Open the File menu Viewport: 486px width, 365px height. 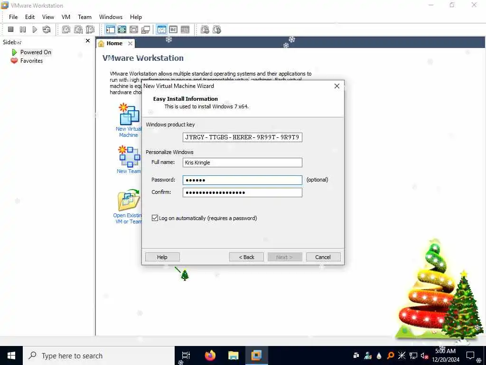[13, 17]
